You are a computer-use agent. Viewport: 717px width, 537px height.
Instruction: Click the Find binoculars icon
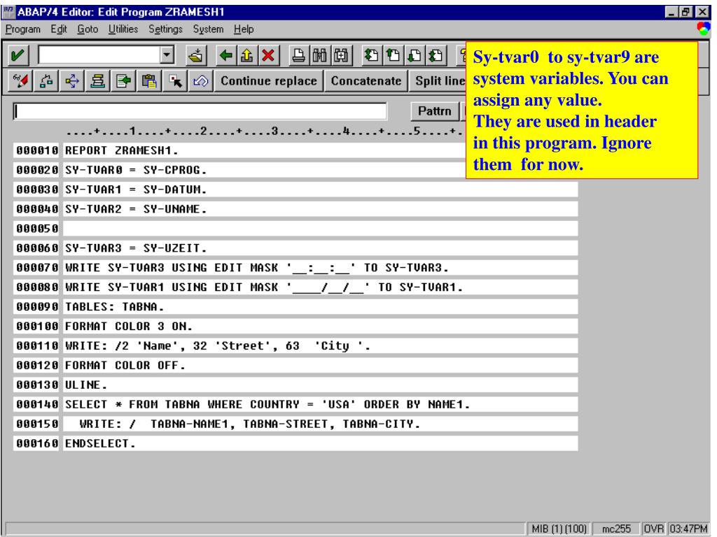point(319,56)
